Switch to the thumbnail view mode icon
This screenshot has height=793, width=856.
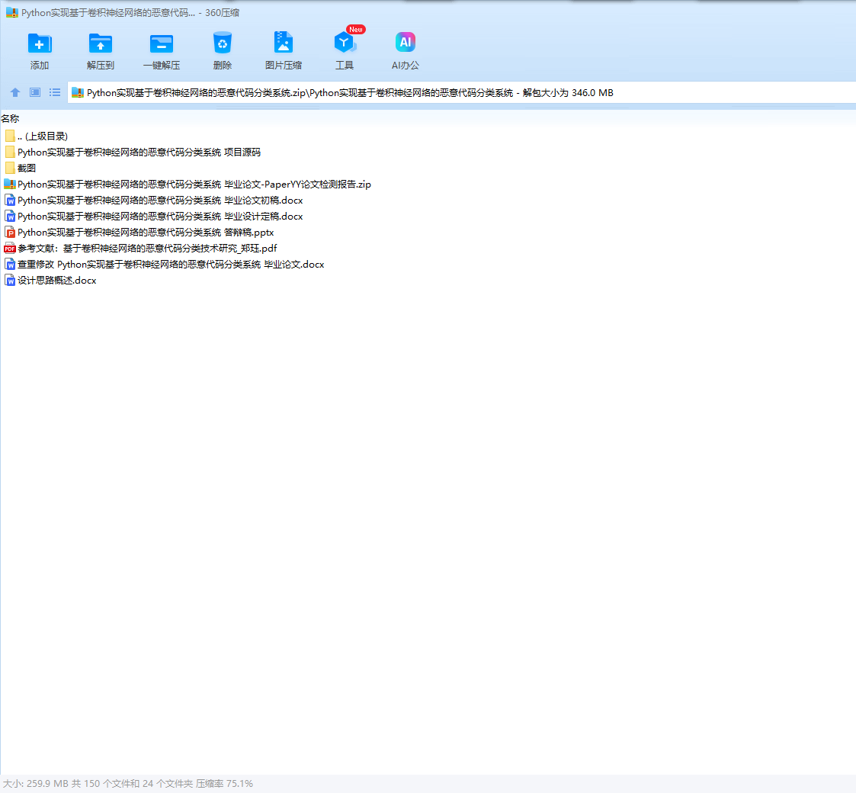(x=35, y=92)
